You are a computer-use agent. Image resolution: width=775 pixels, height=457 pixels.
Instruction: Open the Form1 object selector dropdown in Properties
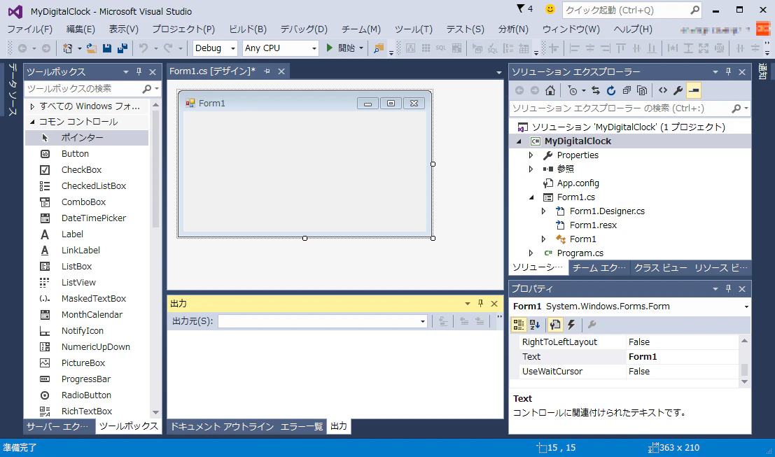746,307
